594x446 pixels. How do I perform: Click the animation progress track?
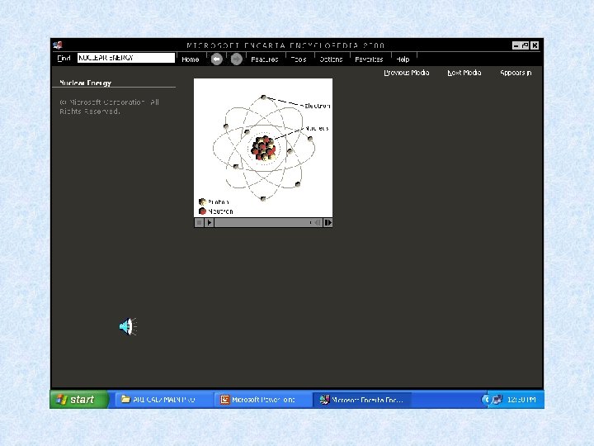(263, 223)
